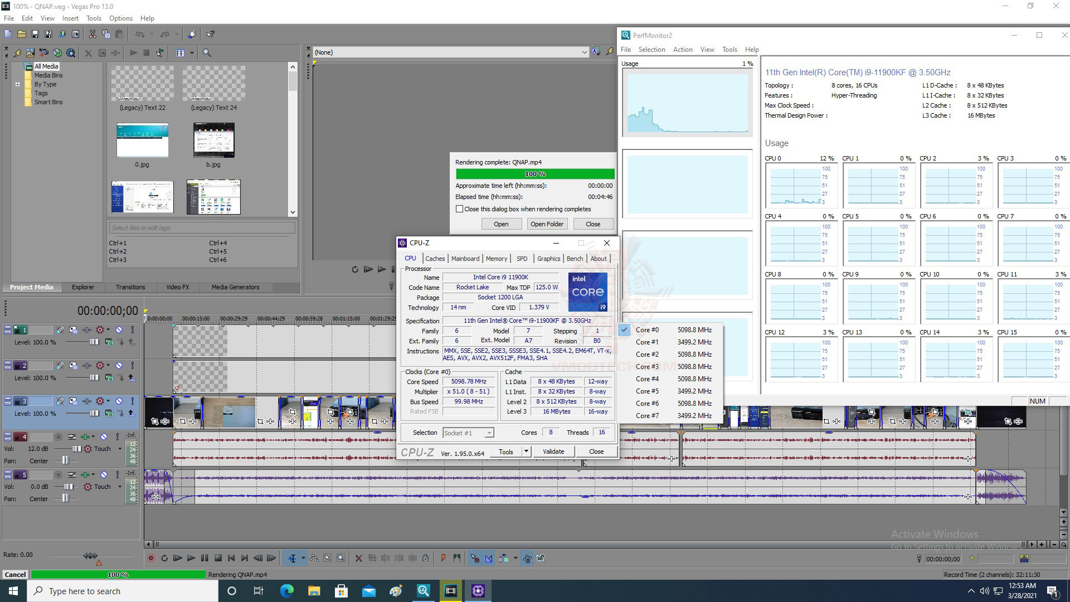
Task: Check 'Close this dialog box when rendering completes'
Action: [460, 209]
